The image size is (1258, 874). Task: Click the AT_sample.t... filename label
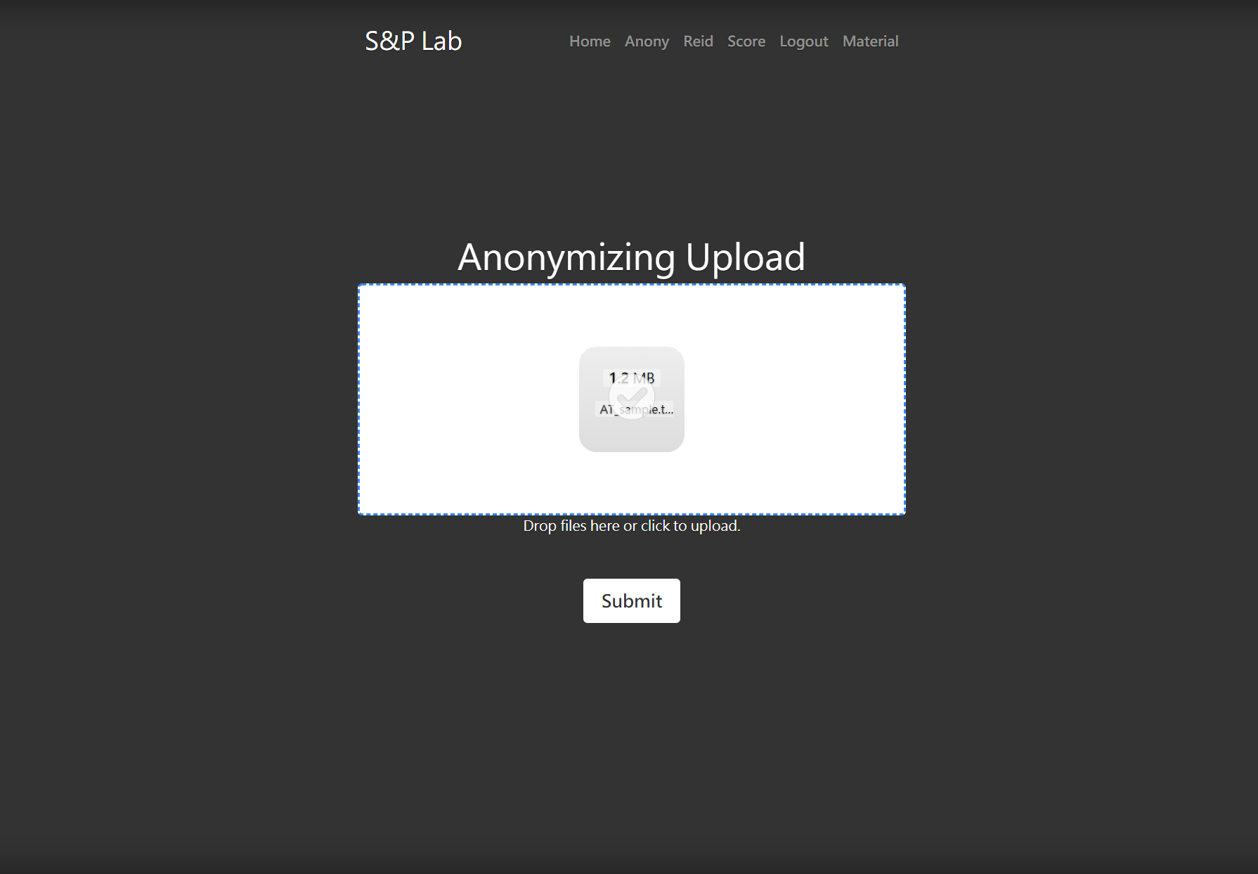coord(636,409)
